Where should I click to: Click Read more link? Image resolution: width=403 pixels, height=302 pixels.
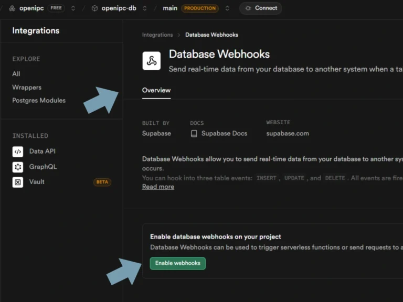pos(158,187)
